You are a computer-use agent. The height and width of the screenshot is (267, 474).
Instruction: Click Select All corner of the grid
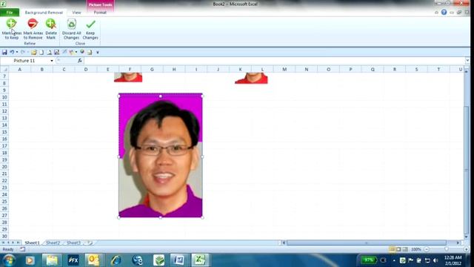point(4,69)
